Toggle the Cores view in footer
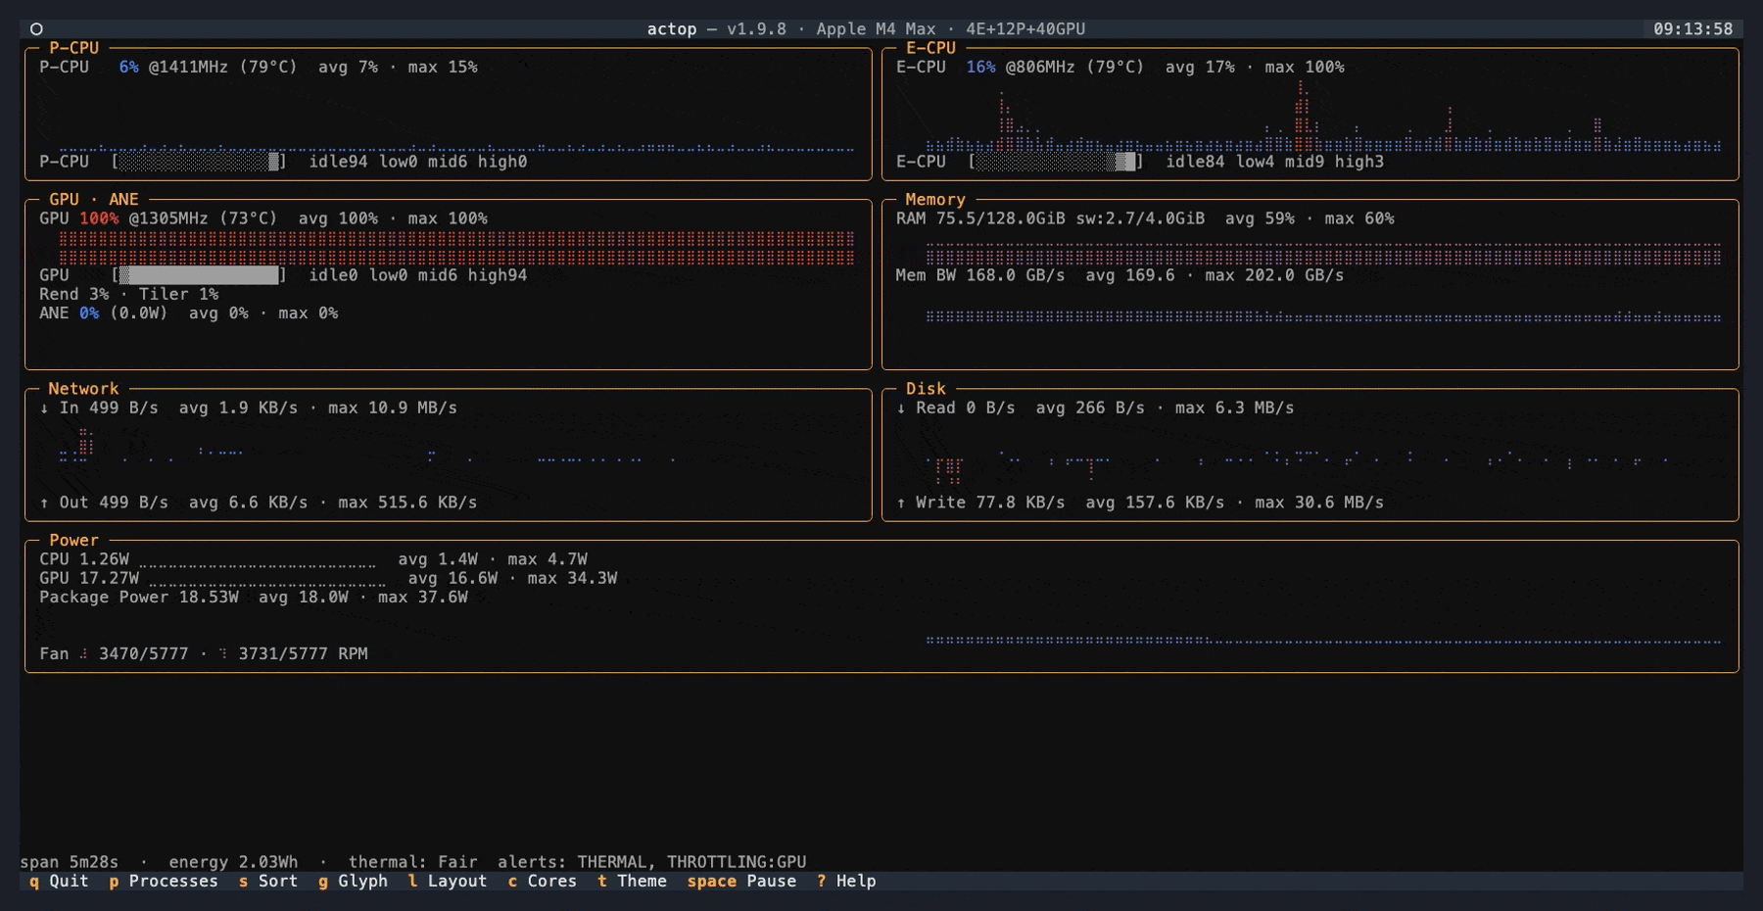This screenshot has width=1763, height=911. pos(543,882)
